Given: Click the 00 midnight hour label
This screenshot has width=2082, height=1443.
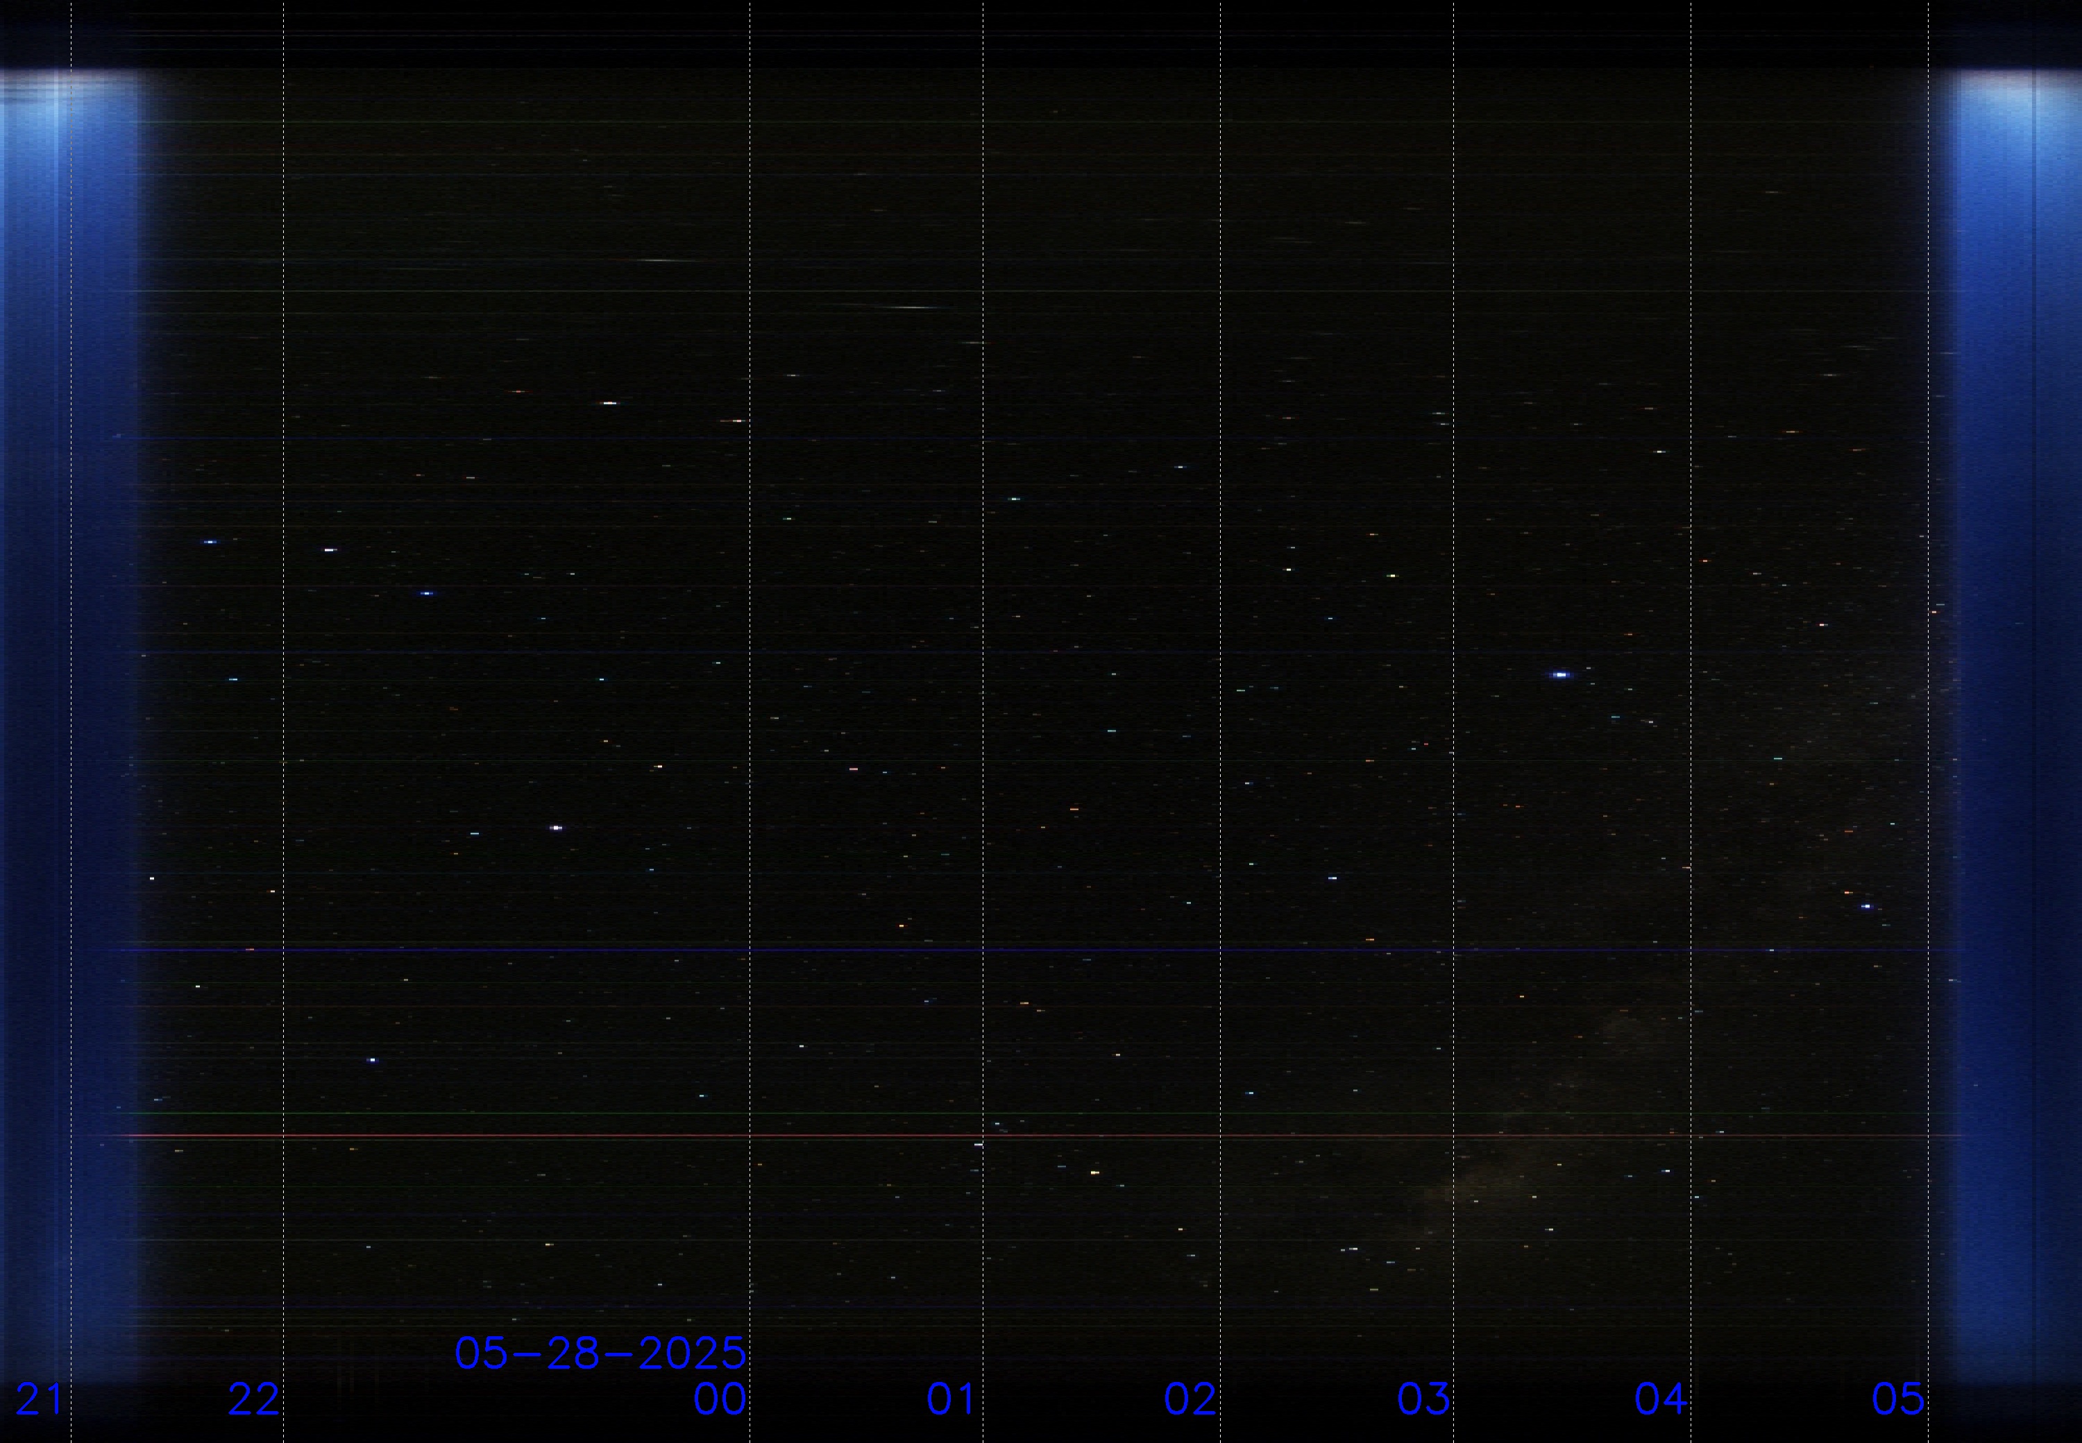Looking at the screenshot, I should click(x=720, y=1399).
